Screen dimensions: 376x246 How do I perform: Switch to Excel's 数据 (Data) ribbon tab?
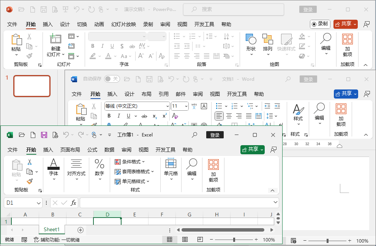[x=109, y=150]
